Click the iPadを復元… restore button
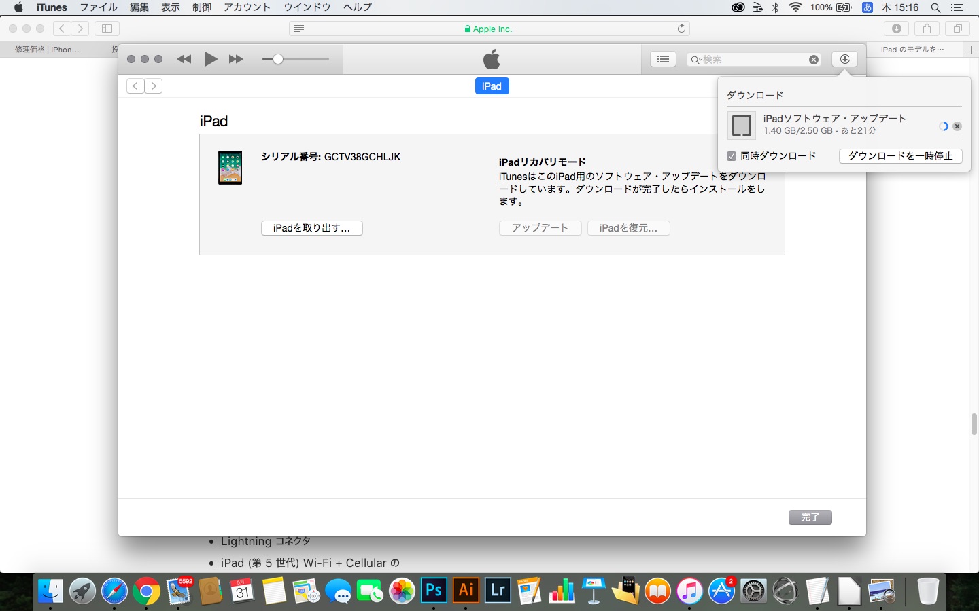The width and height of the screenshot is (979, 611). [629, 228]
